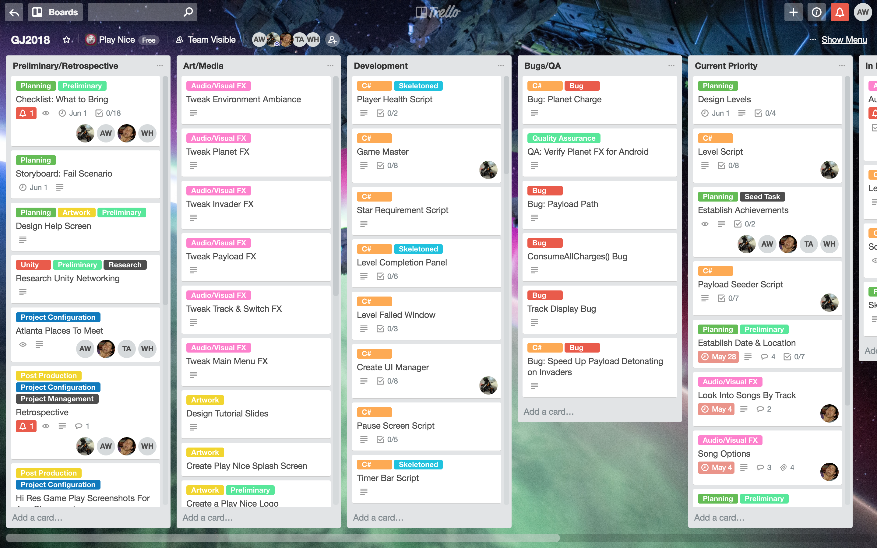Click Add a card in Bugs/QA
Viewport: 877px width, 548px height.
548,411
